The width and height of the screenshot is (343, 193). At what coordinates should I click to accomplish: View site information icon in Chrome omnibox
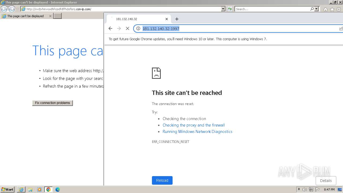click(x=138, y=28)
